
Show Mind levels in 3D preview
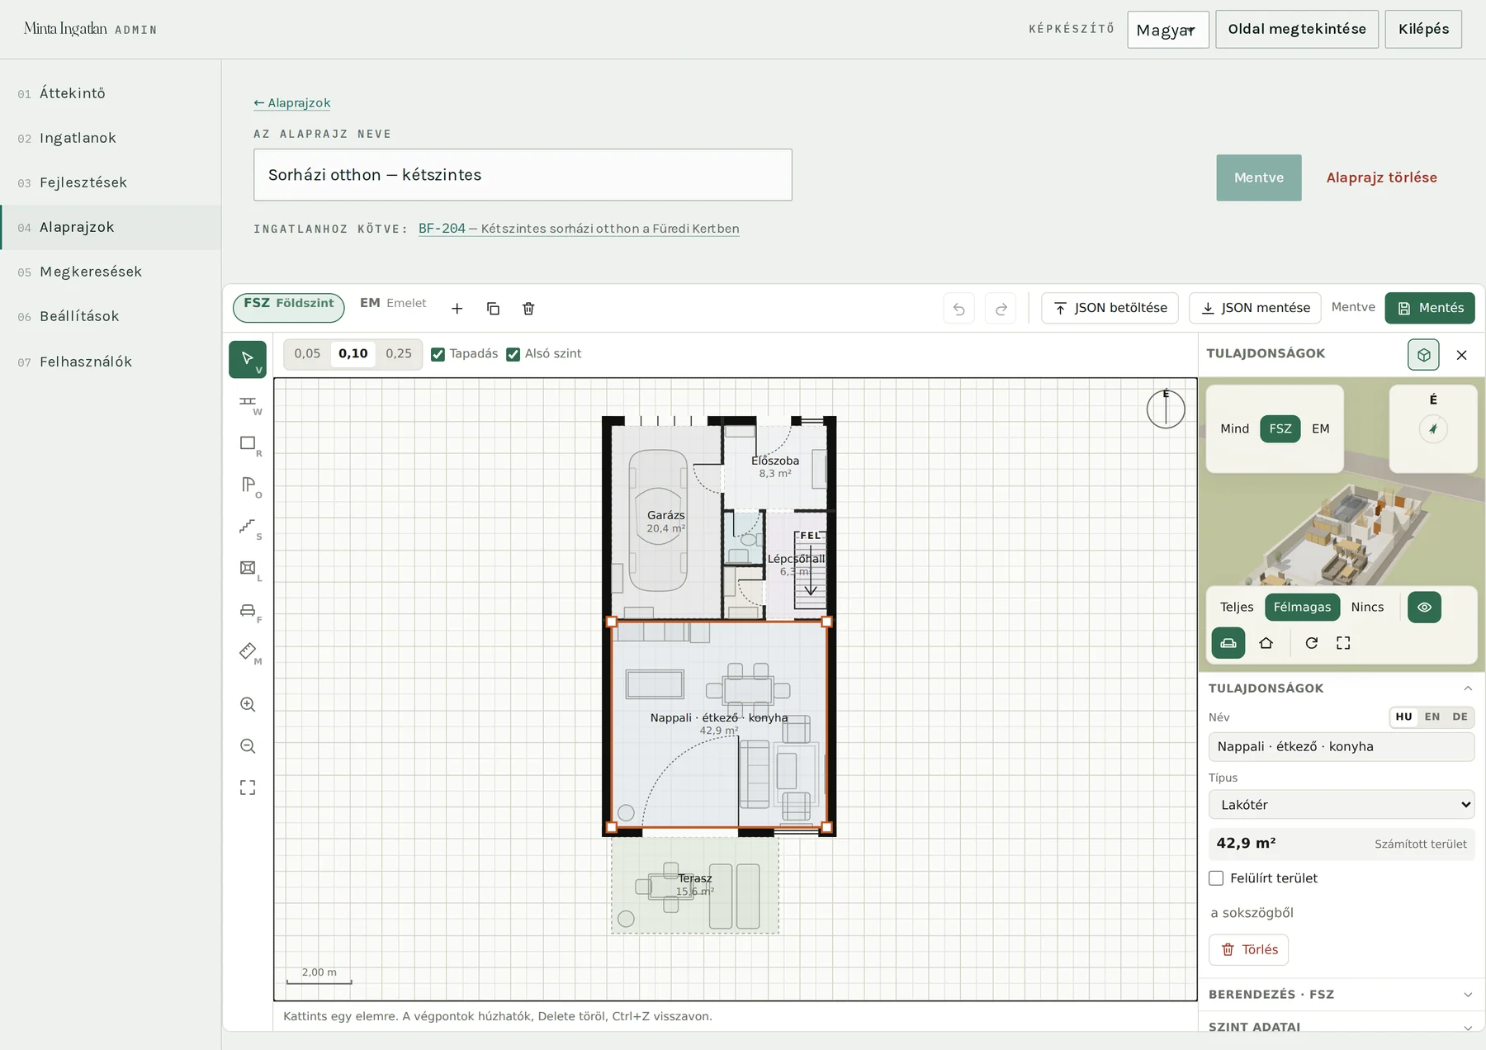coord(1234,429)
